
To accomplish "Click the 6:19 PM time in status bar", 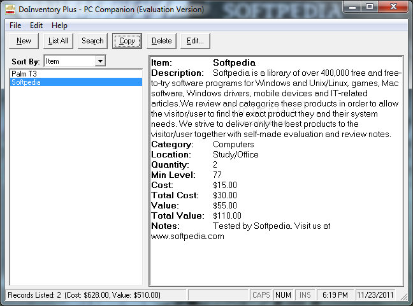I will (335, 295).
